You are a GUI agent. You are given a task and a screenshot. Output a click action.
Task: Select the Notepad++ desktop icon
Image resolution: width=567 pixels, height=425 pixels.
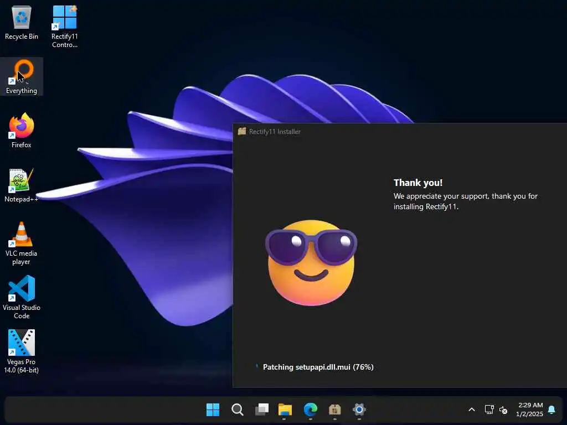(22, 185)
